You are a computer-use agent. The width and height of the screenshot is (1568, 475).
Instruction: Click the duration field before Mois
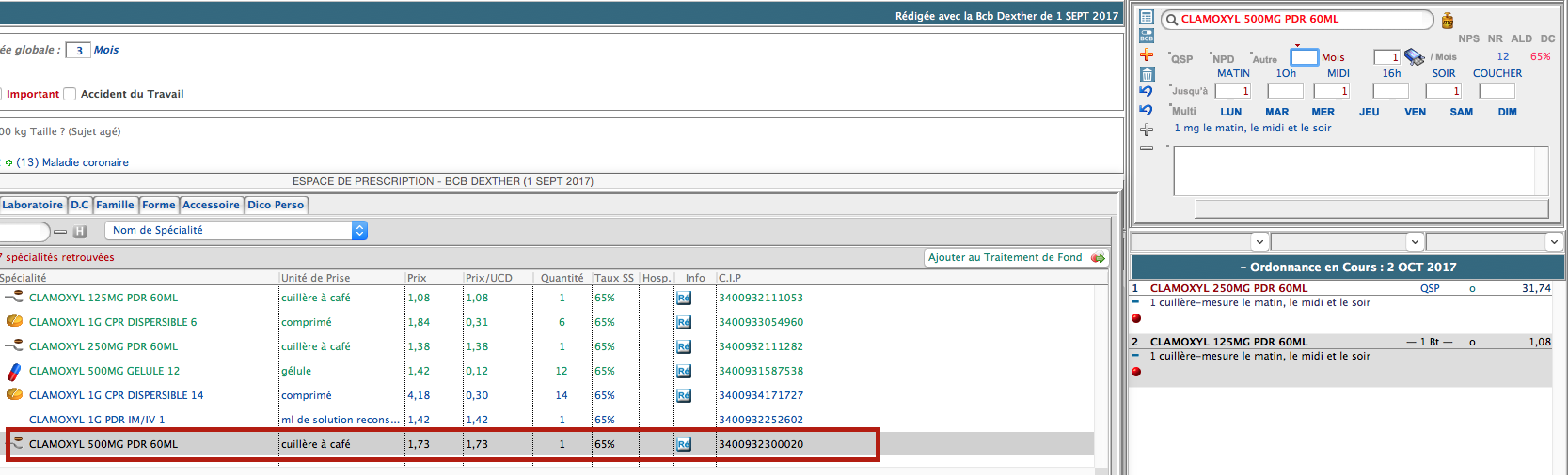(x=1304, y=57)
